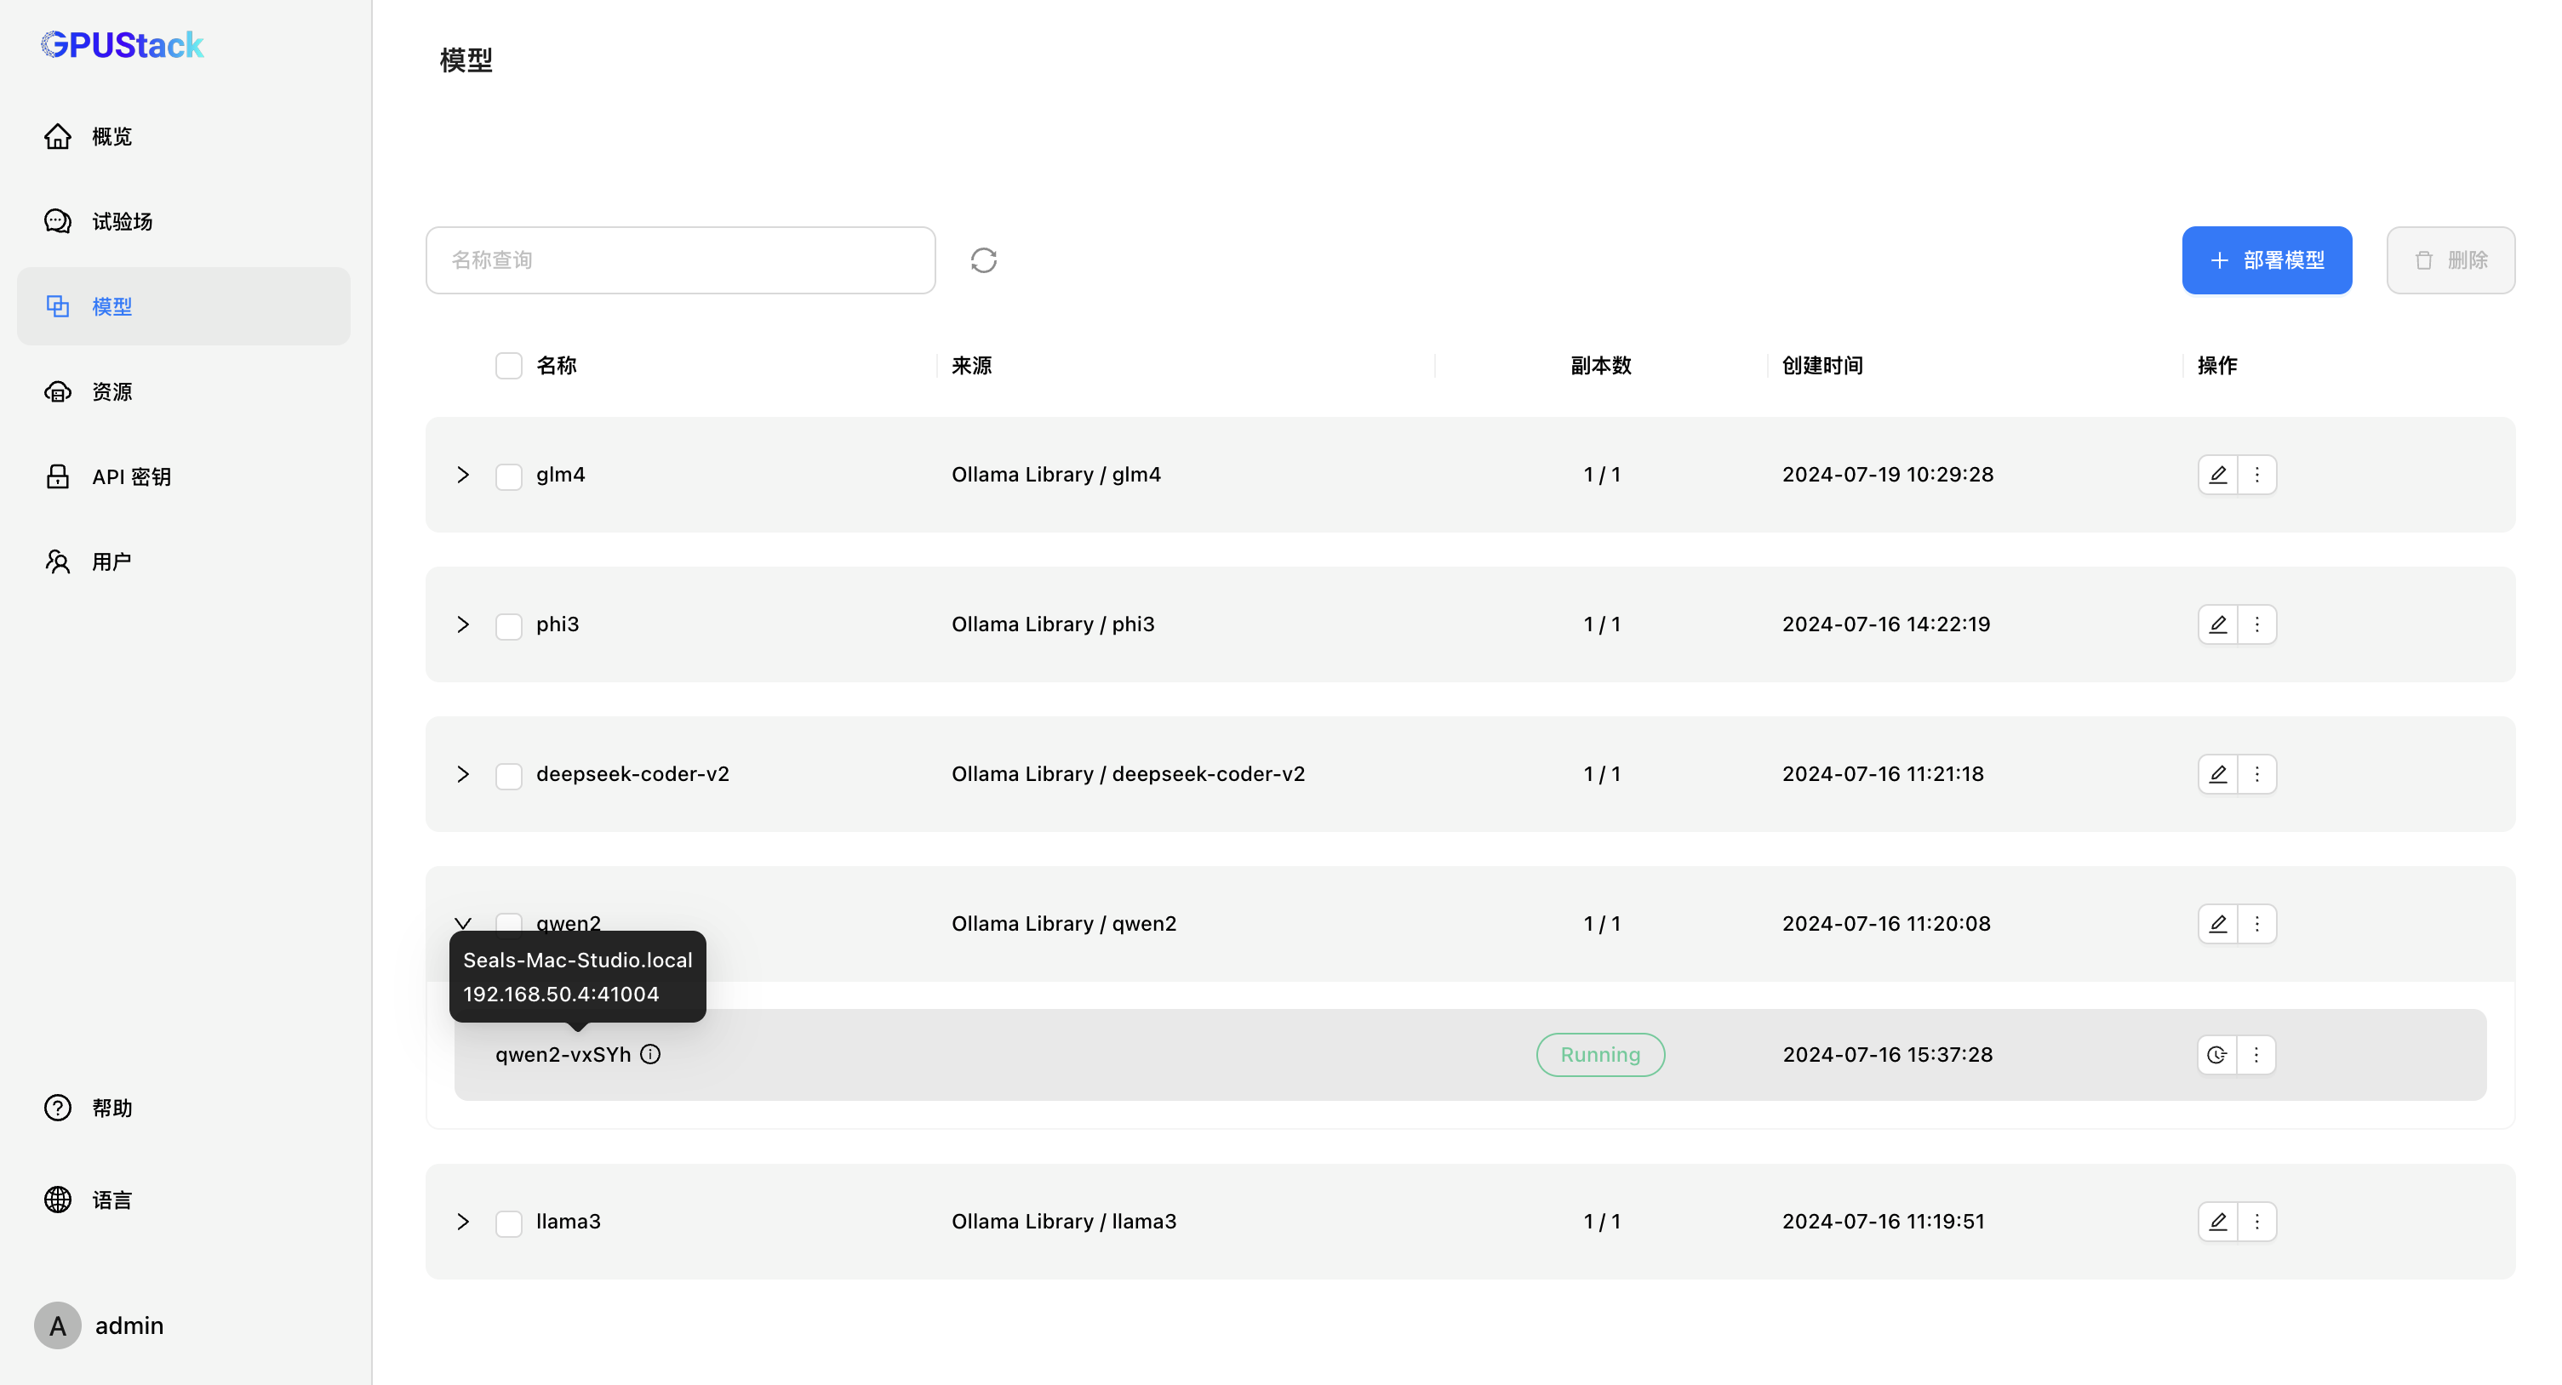The image size is (2562, 1385).
Task: Open the edit pencil icon for glm4
Action: [x=2217, y=474]
